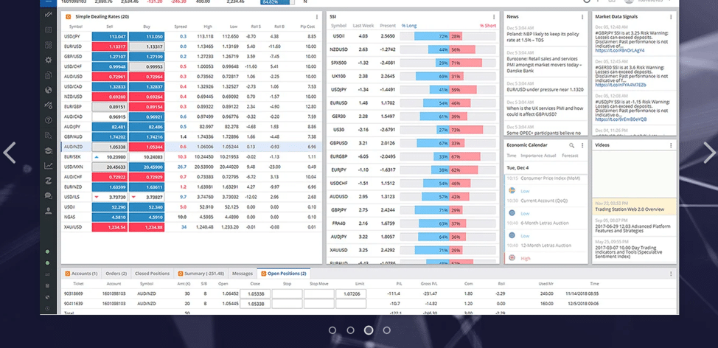This screenshot has height=348, width=718.
Task: Open the percent tools sidebar icon
Action: click(48, 105)
